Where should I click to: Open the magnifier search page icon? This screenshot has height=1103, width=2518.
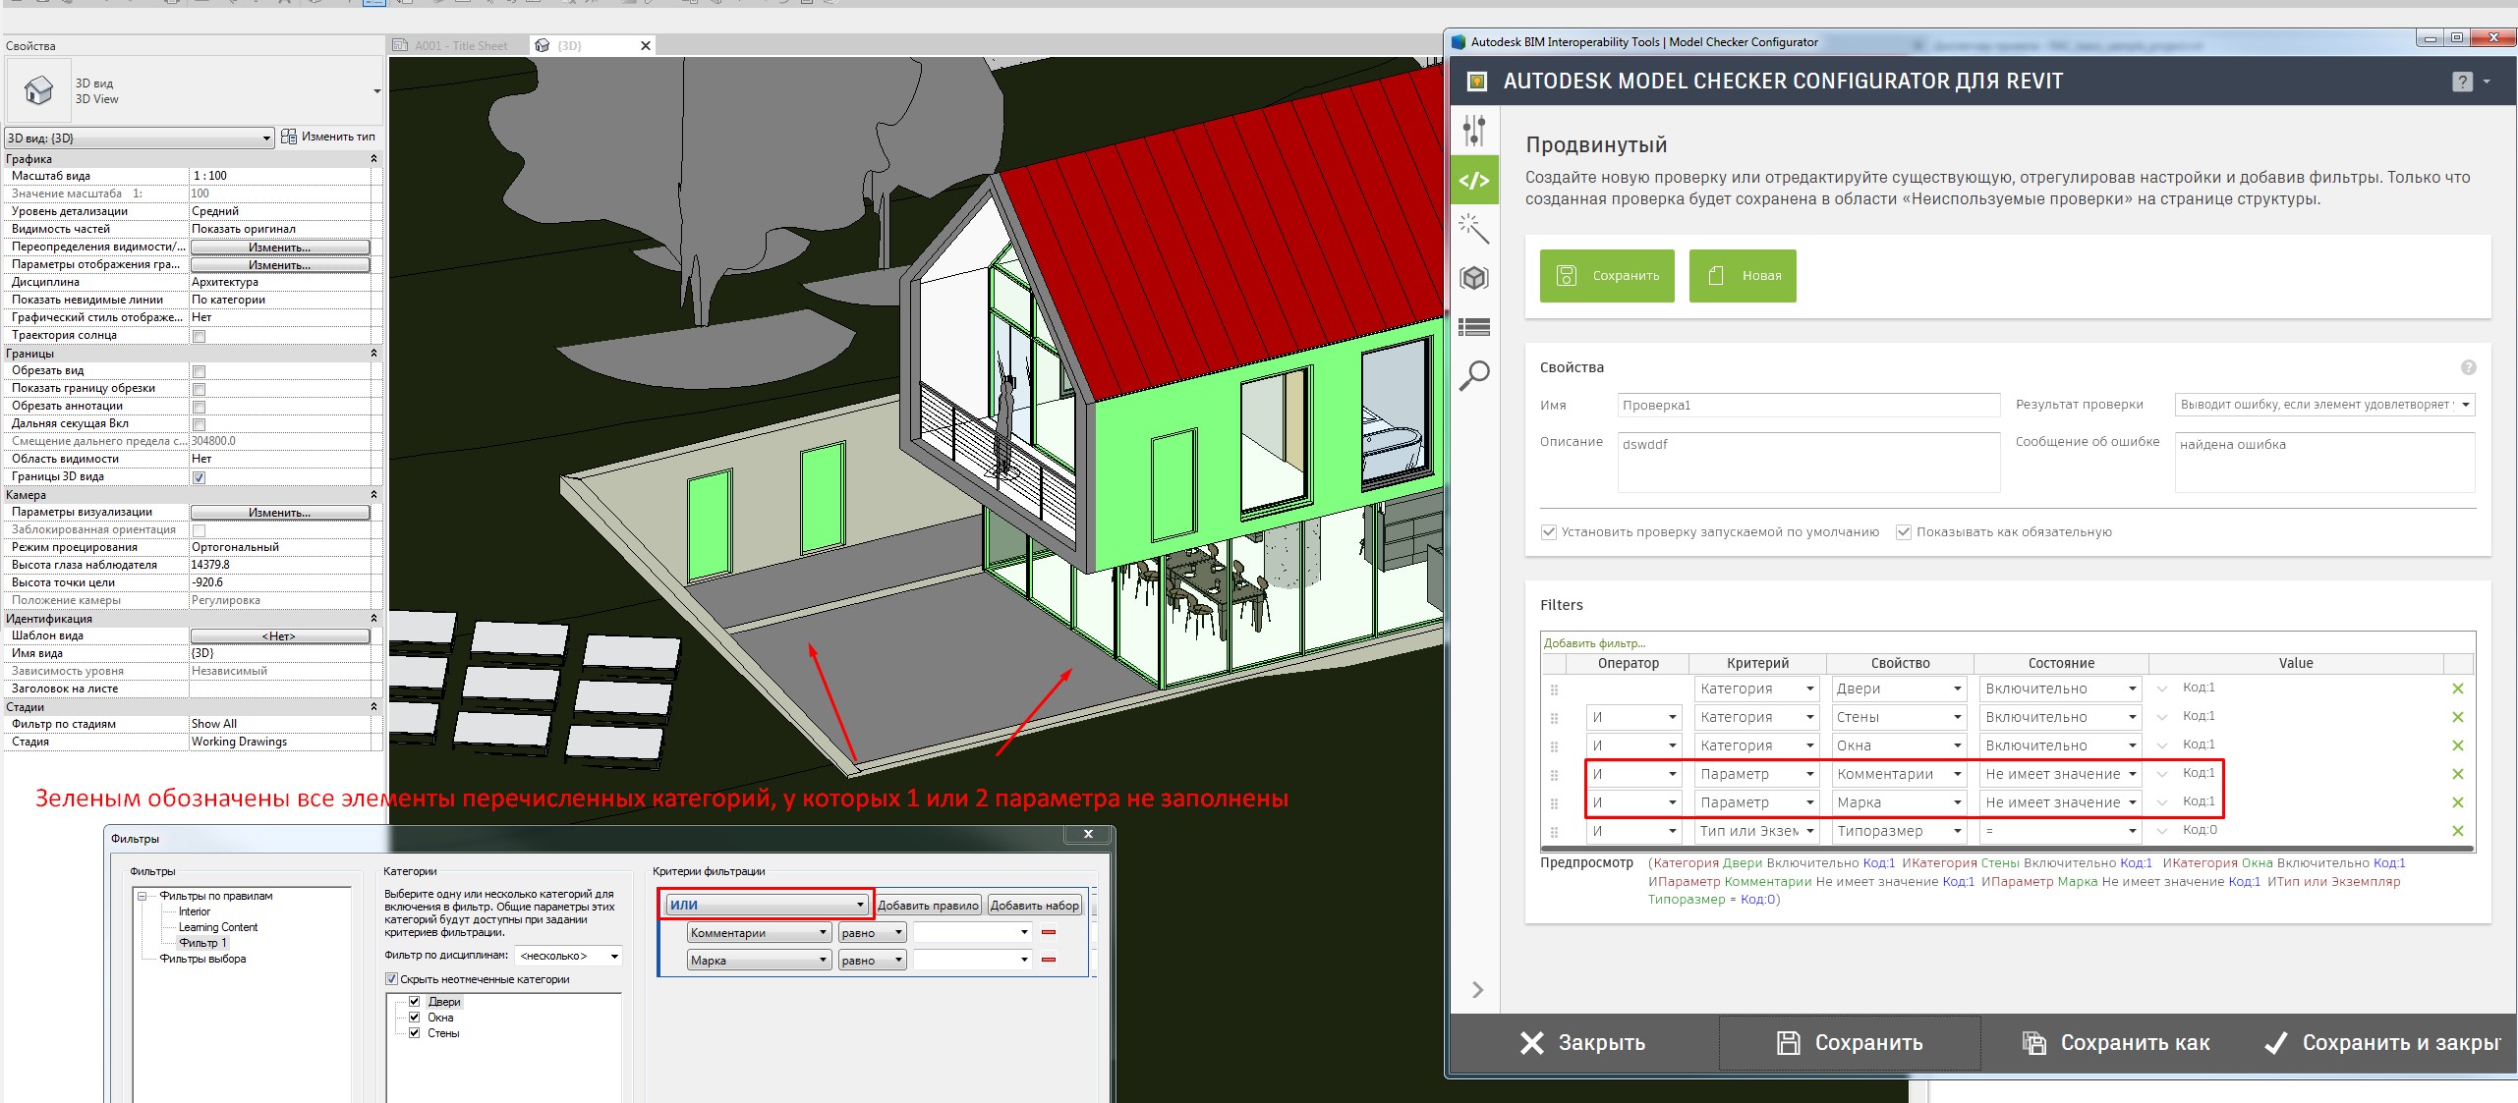(x=1473, y=375)
